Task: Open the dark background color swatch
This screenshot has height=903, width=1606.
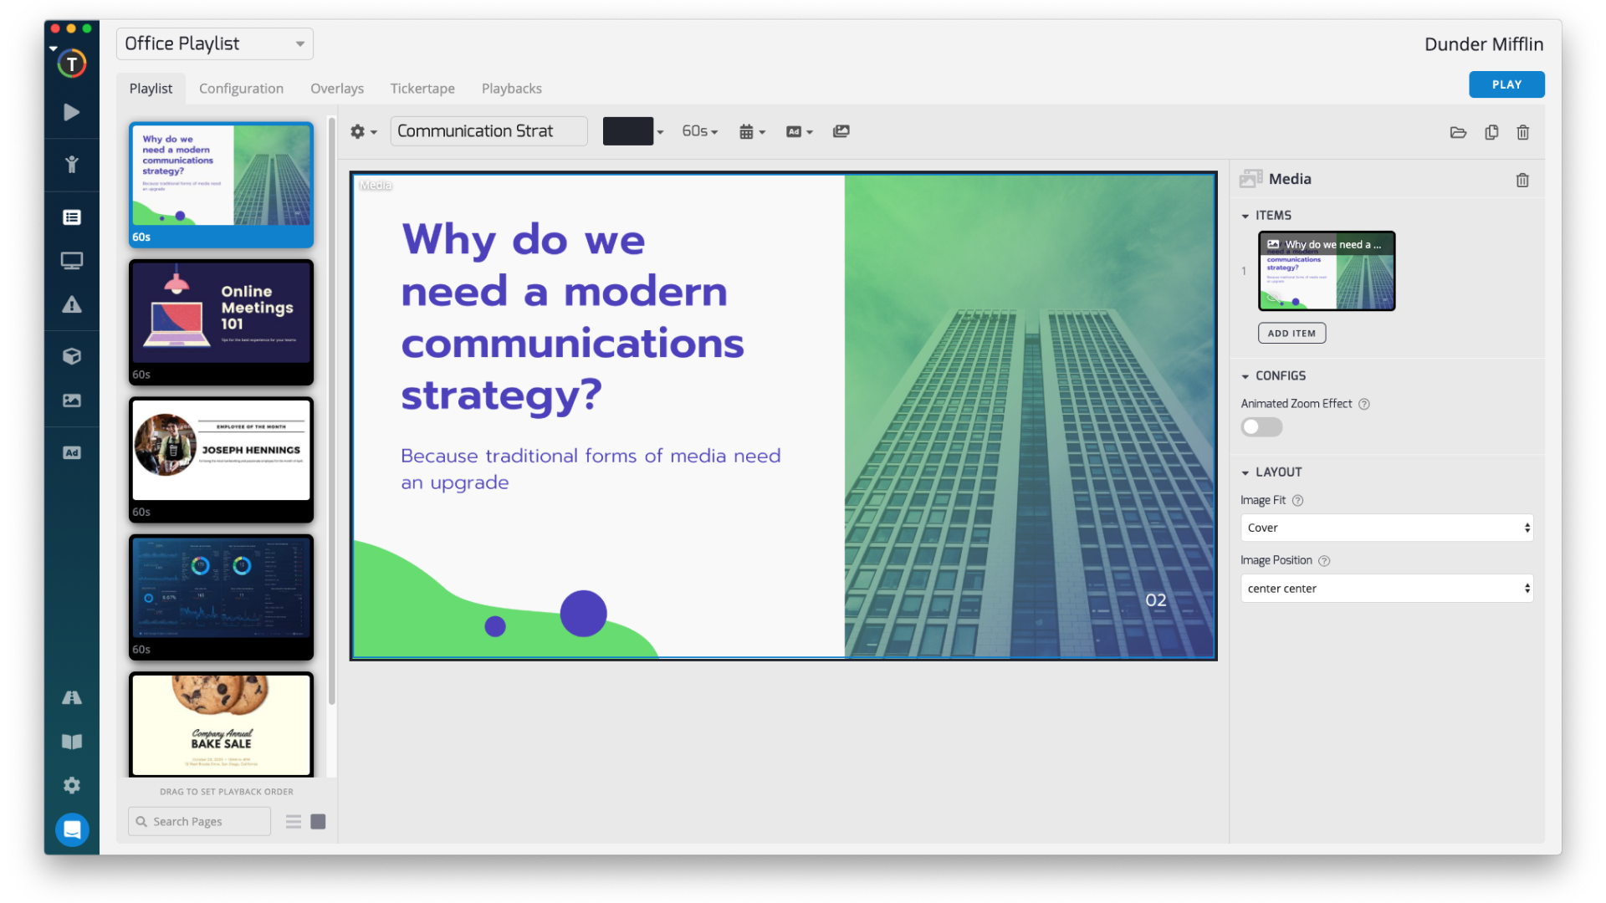Action: pos(627,131)
